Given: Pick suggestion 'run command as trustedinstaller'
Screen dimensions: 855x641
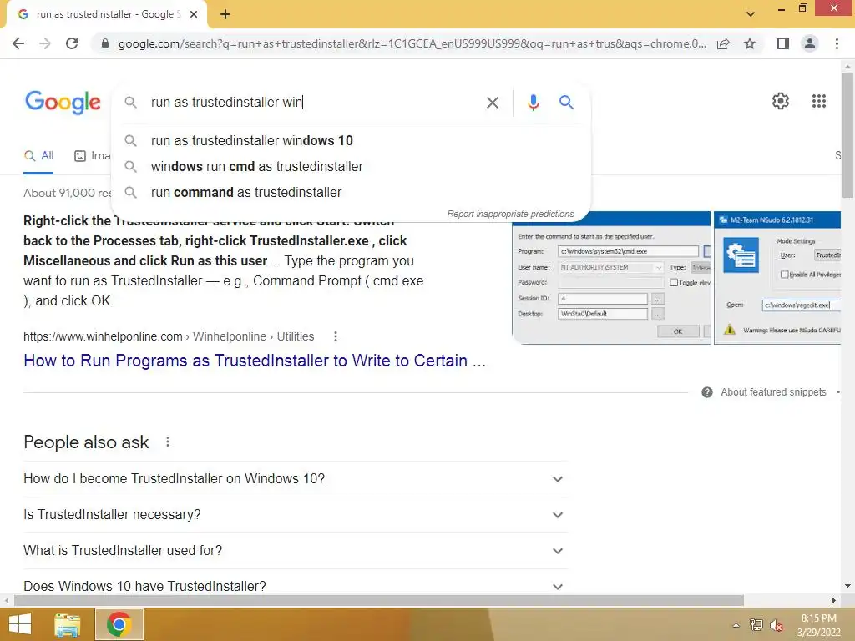Looking at the screenshot, I should click(x=351, y=193).
